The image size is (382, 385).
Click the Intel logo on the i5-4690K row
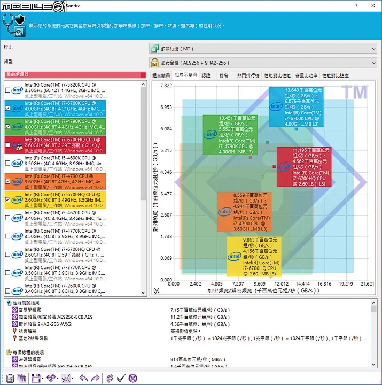click(17, 163)
